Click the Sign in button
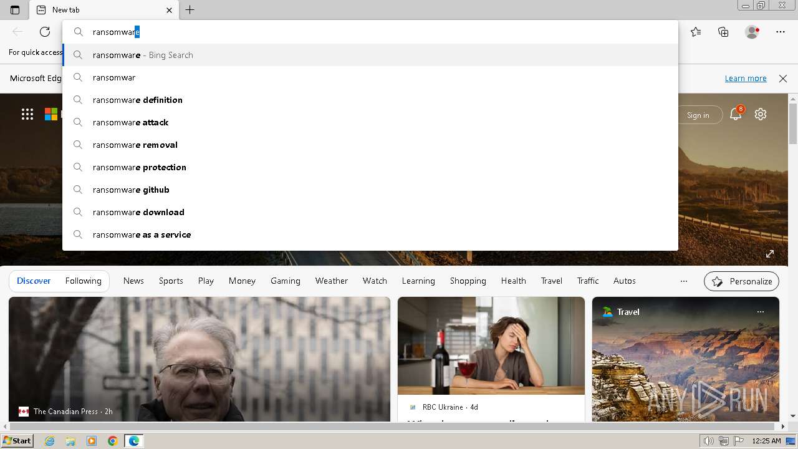798x449 pixels. (x=698, y=115)
